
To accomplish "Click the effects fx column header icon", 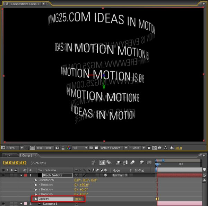I will [89, 170].
